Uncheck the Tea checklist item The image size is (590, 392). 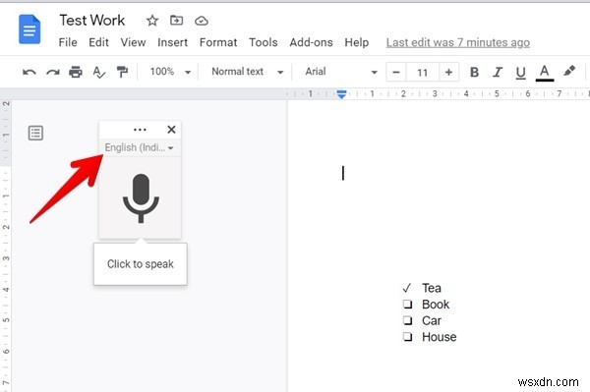[x=407, y=288]
